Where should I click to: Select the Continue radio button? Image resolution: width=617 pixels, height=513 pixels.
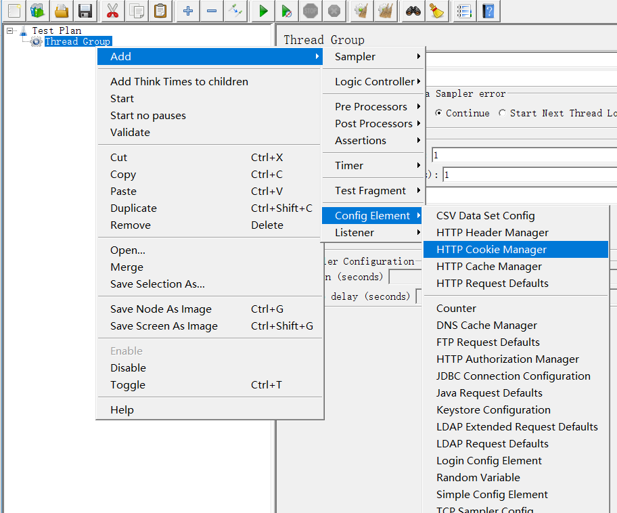(x=438, y=113)
